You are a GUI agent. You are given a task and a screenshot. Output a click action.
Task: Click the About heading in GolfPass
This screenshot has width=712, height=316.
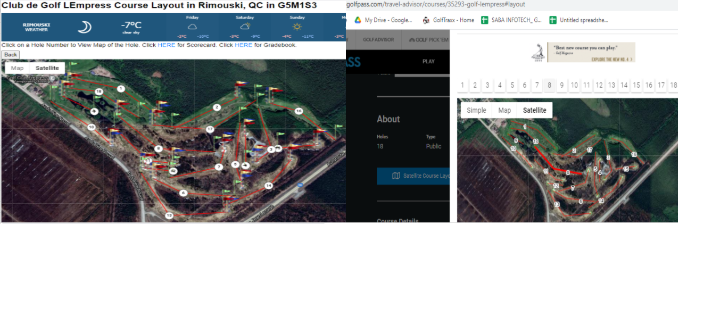[x=388, y=119]
